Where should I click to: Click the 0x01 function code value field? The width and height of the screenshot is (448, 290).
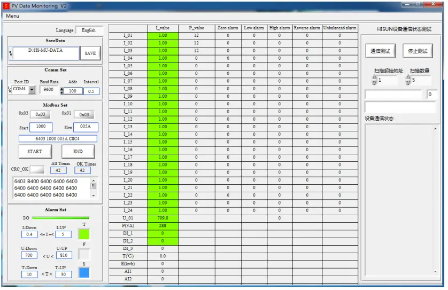[x=84, y=114]
